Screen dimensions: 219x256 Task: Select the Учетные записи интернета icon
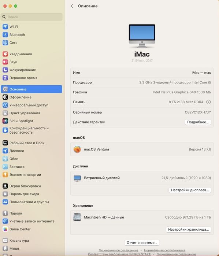point(5,221)
